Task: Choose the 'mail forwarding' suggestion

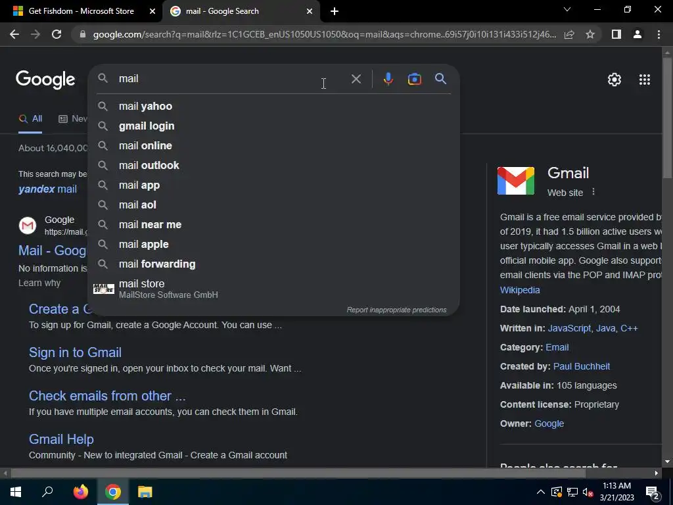Action: [x=273, y=264]
